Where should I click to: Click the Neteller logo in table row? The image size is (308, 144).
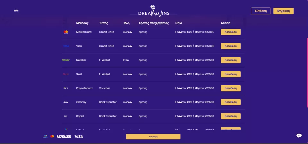pyautogui.click(x=66, y=60)
